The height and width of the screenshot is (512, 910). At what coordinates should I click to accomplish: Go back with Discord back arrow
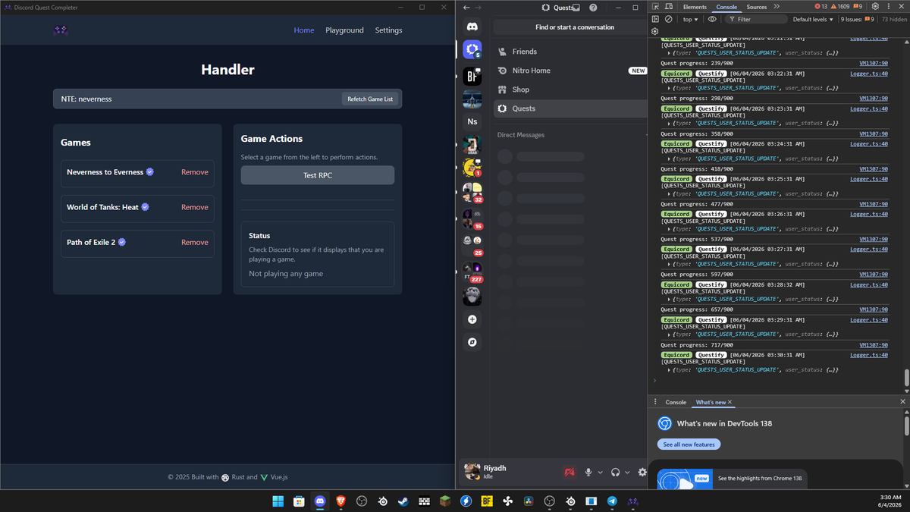pyautogui.click(x=466, y=8)
